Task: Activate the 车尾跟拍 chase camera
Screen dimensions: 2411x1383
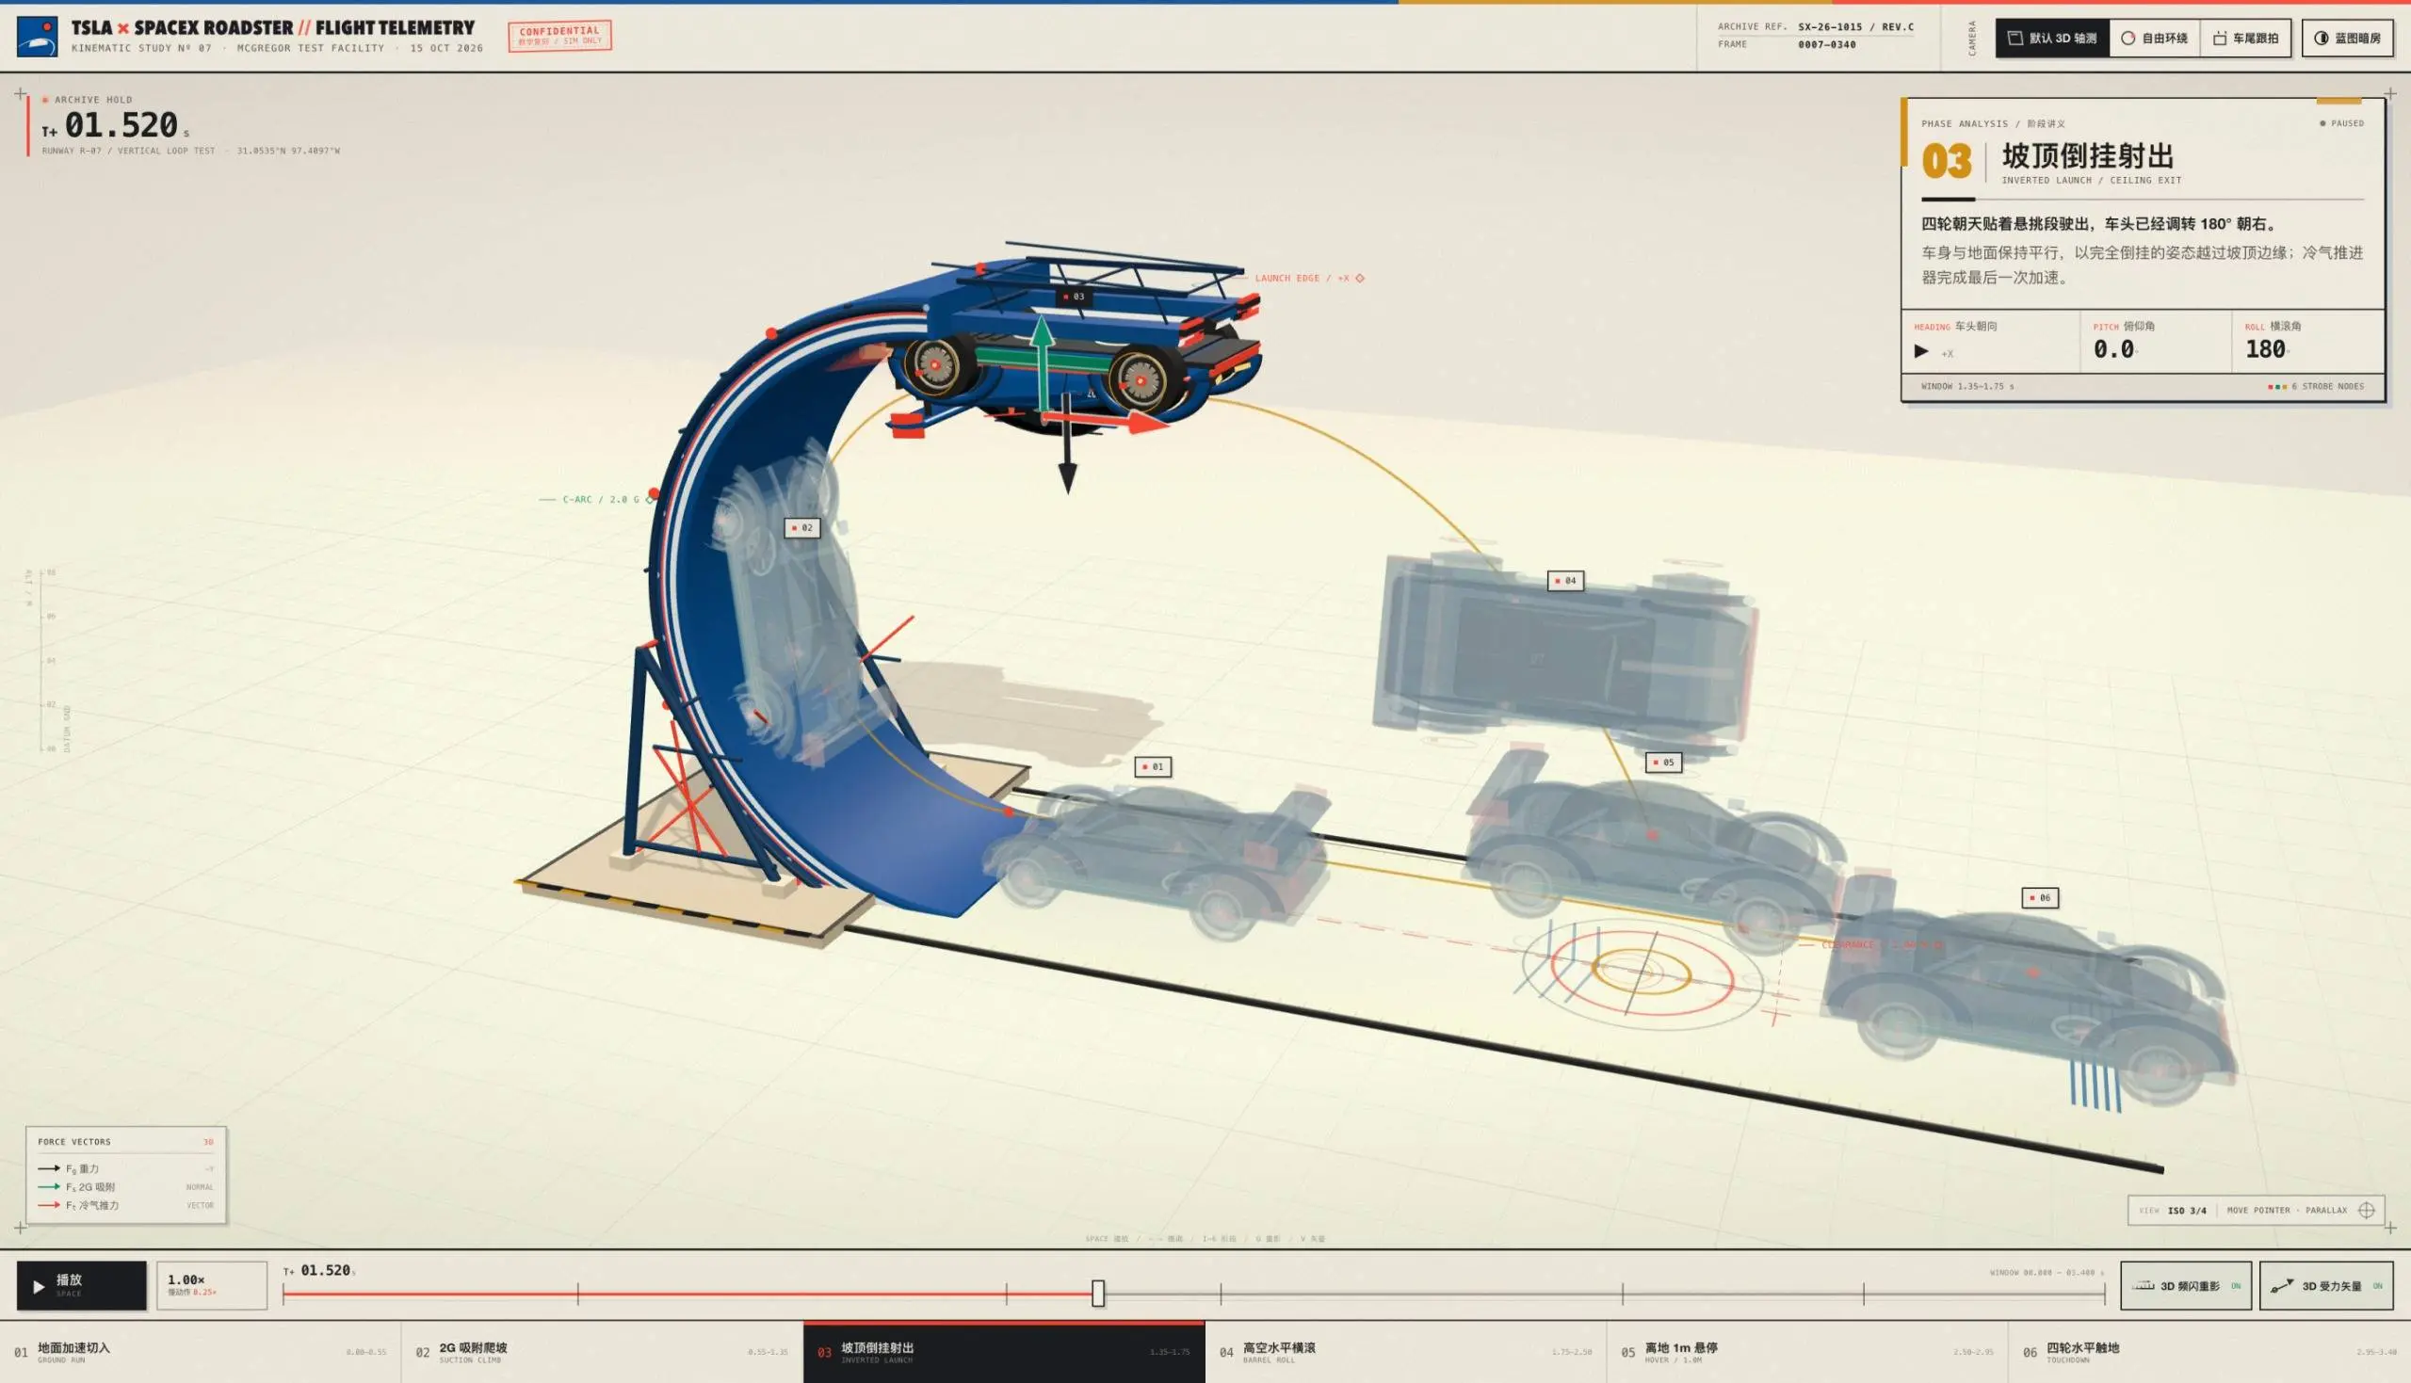Action: click(2245, 38)
